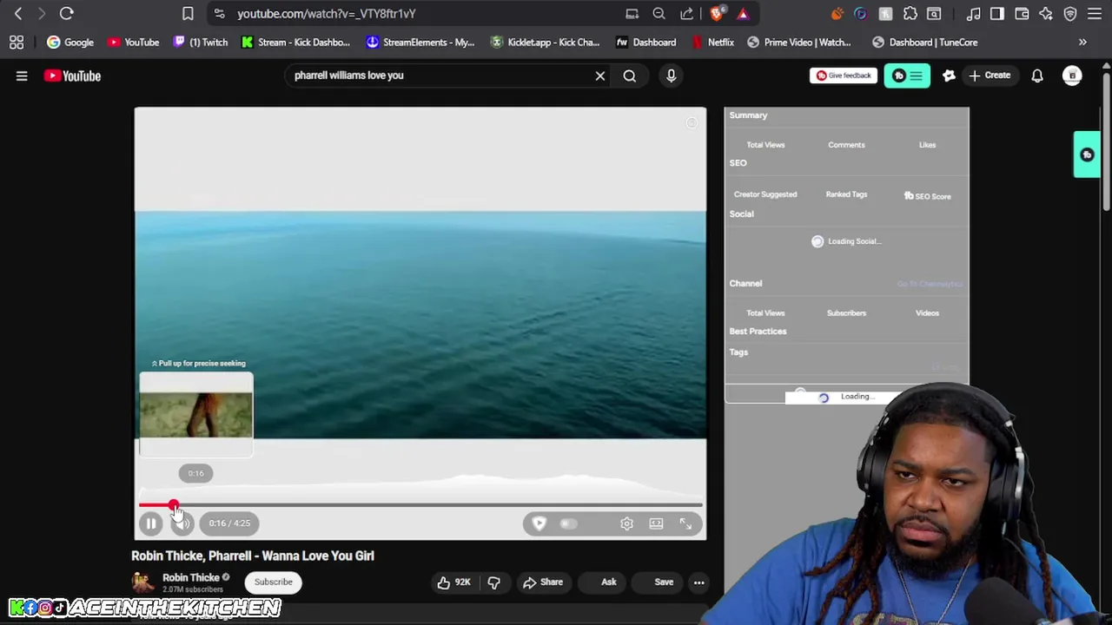Image resolution: width=1112 pixels, height=625 pixels.
Task: Open the Google bookmark
Action: (69, 43)
